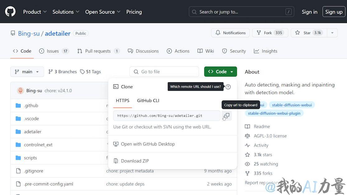Select the HTTPS clone tab
The width and height of the screenshot is (347, 195).
tap(123, 101)
